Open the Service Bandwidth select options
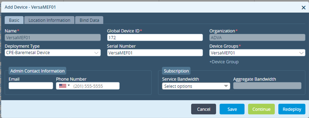 [x=196, y=86]
